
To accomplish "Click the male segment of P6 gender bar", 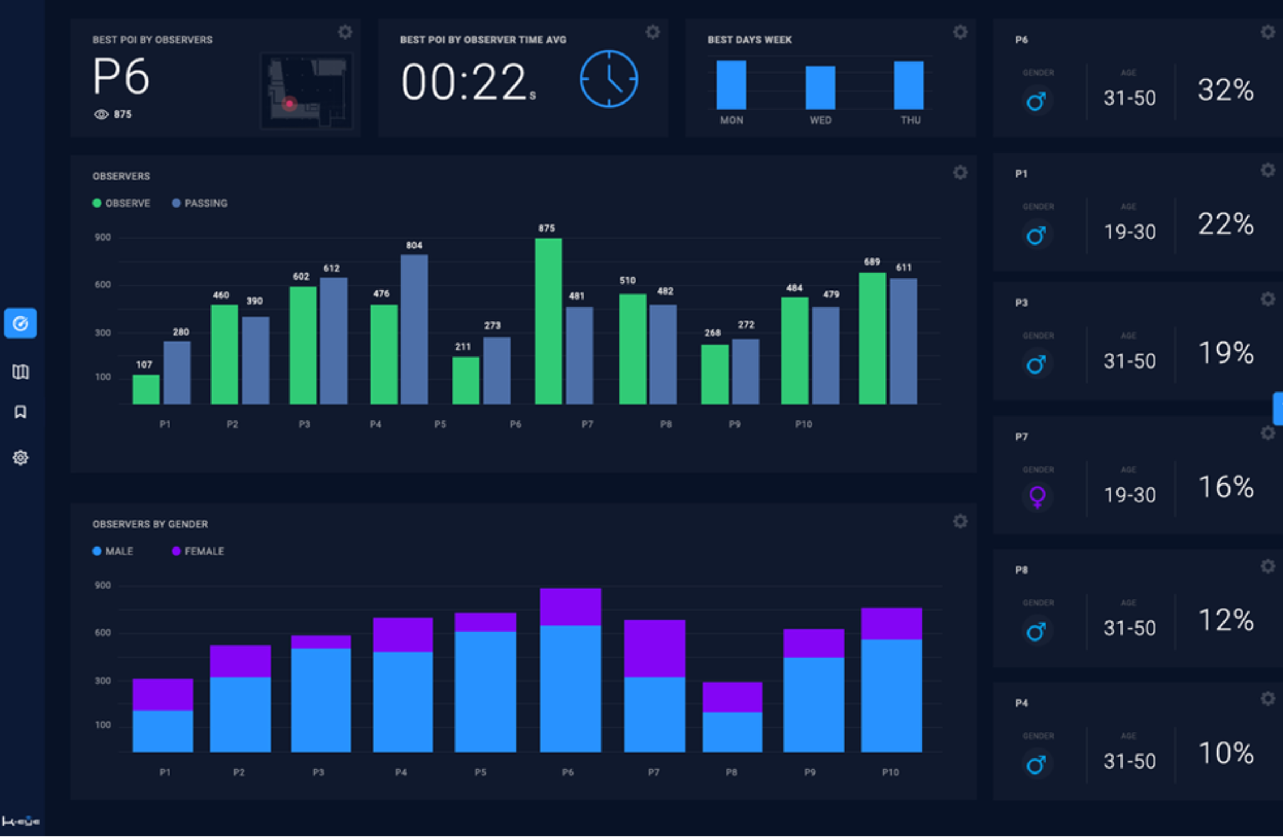I will 570,689.
